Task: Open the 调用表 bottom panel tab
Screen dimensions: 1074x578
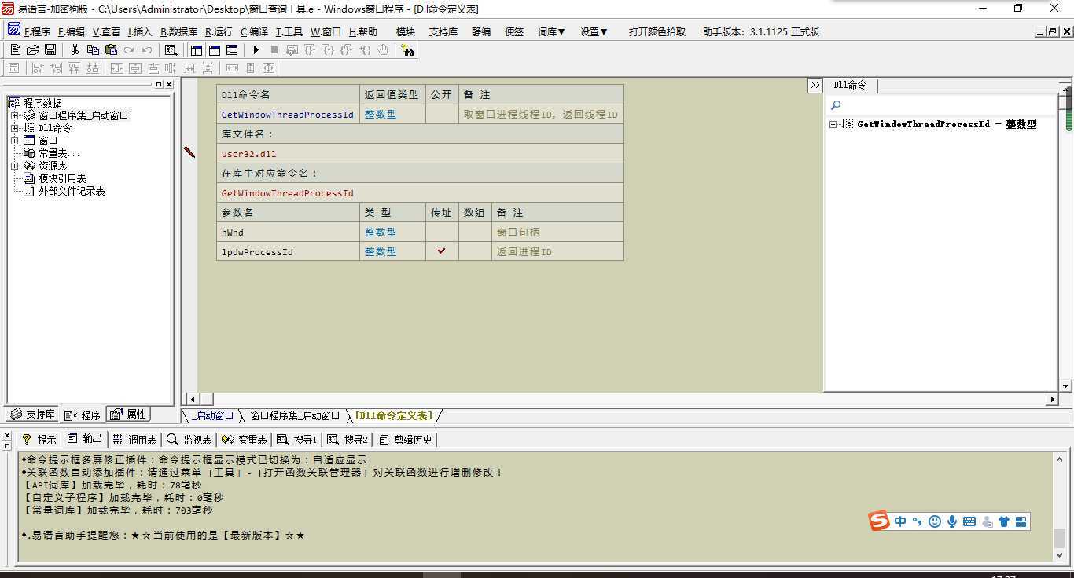Action: 135,440
